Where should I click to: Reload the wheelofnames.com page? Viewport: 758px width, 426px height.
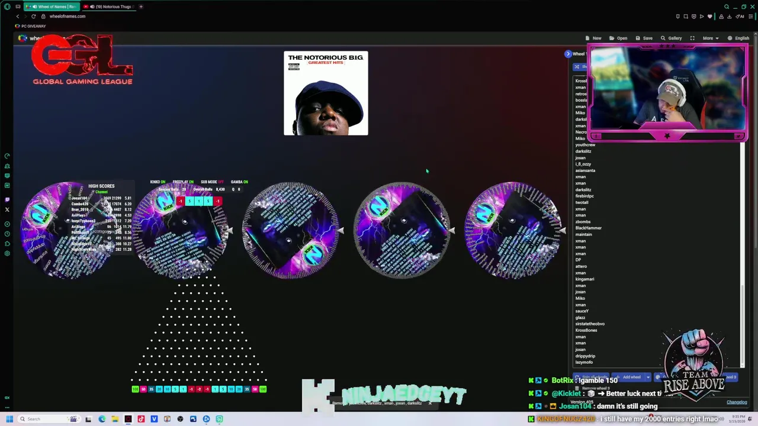tap(34, 17)
